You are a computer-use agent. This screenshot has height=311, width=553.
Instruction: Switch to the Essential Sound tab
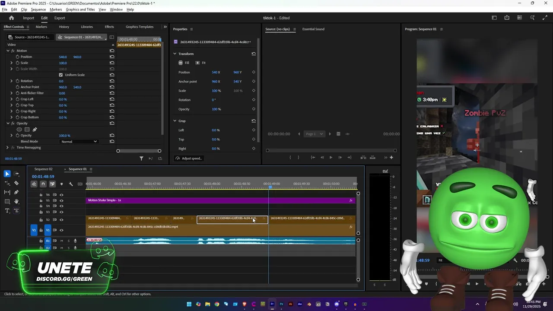point(313,29)
